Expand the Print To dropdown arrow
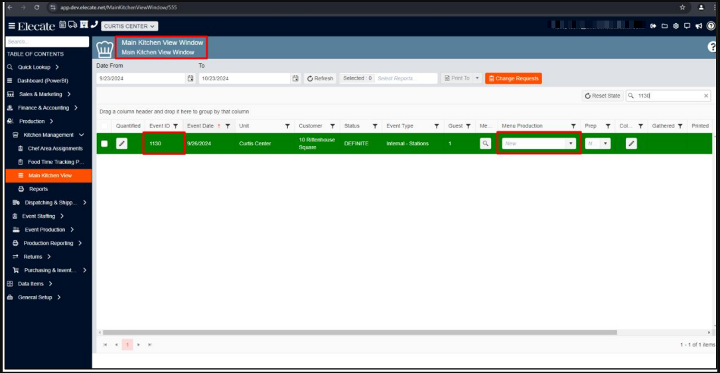 point(478,78)
